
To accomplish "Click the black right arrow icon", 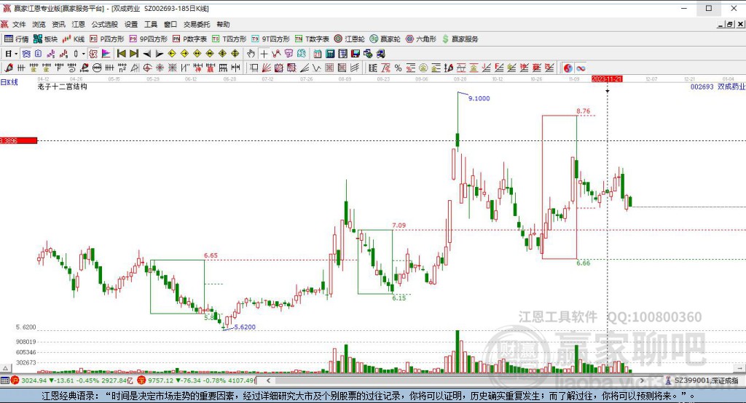I will click(160, 54).
